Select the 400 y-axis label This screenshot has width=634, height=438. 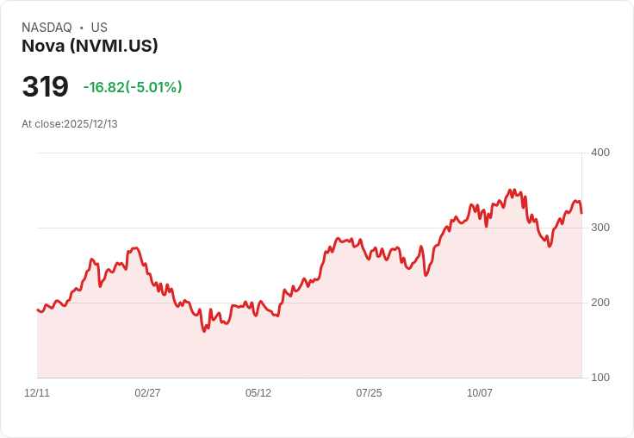point(600,153)
